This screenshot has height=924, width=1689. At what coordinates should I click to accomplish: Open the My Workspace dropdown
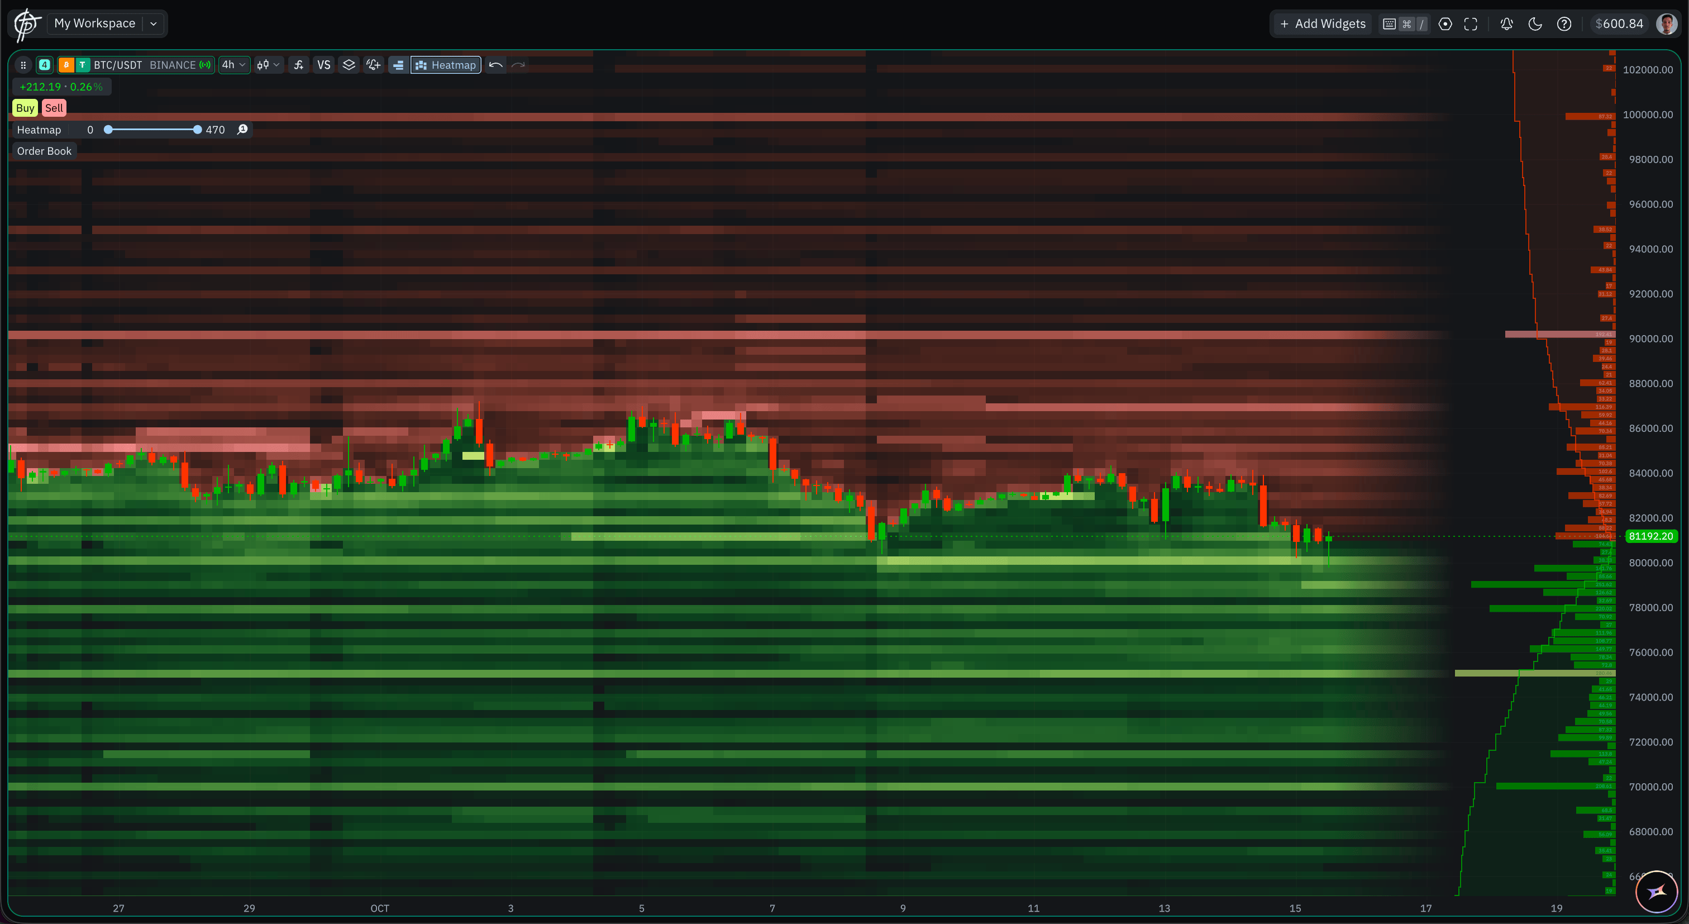(x=106, y=23)
